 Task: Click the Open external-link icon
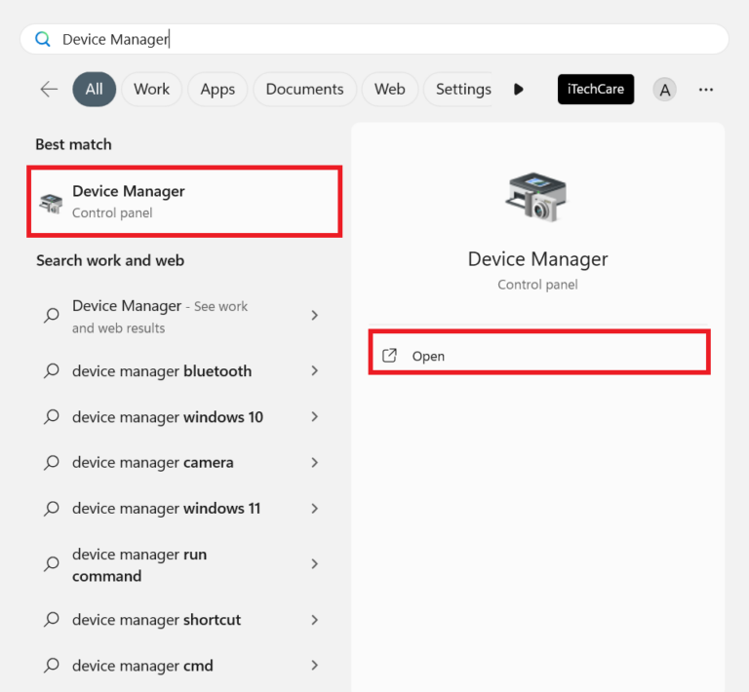tap(389, 356)
